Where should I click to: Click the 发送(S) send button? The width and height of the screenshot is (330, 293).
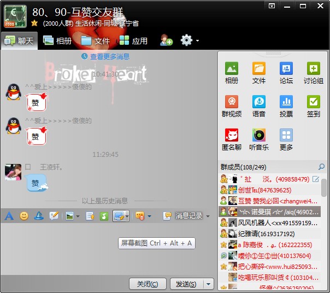click(186, 284)
